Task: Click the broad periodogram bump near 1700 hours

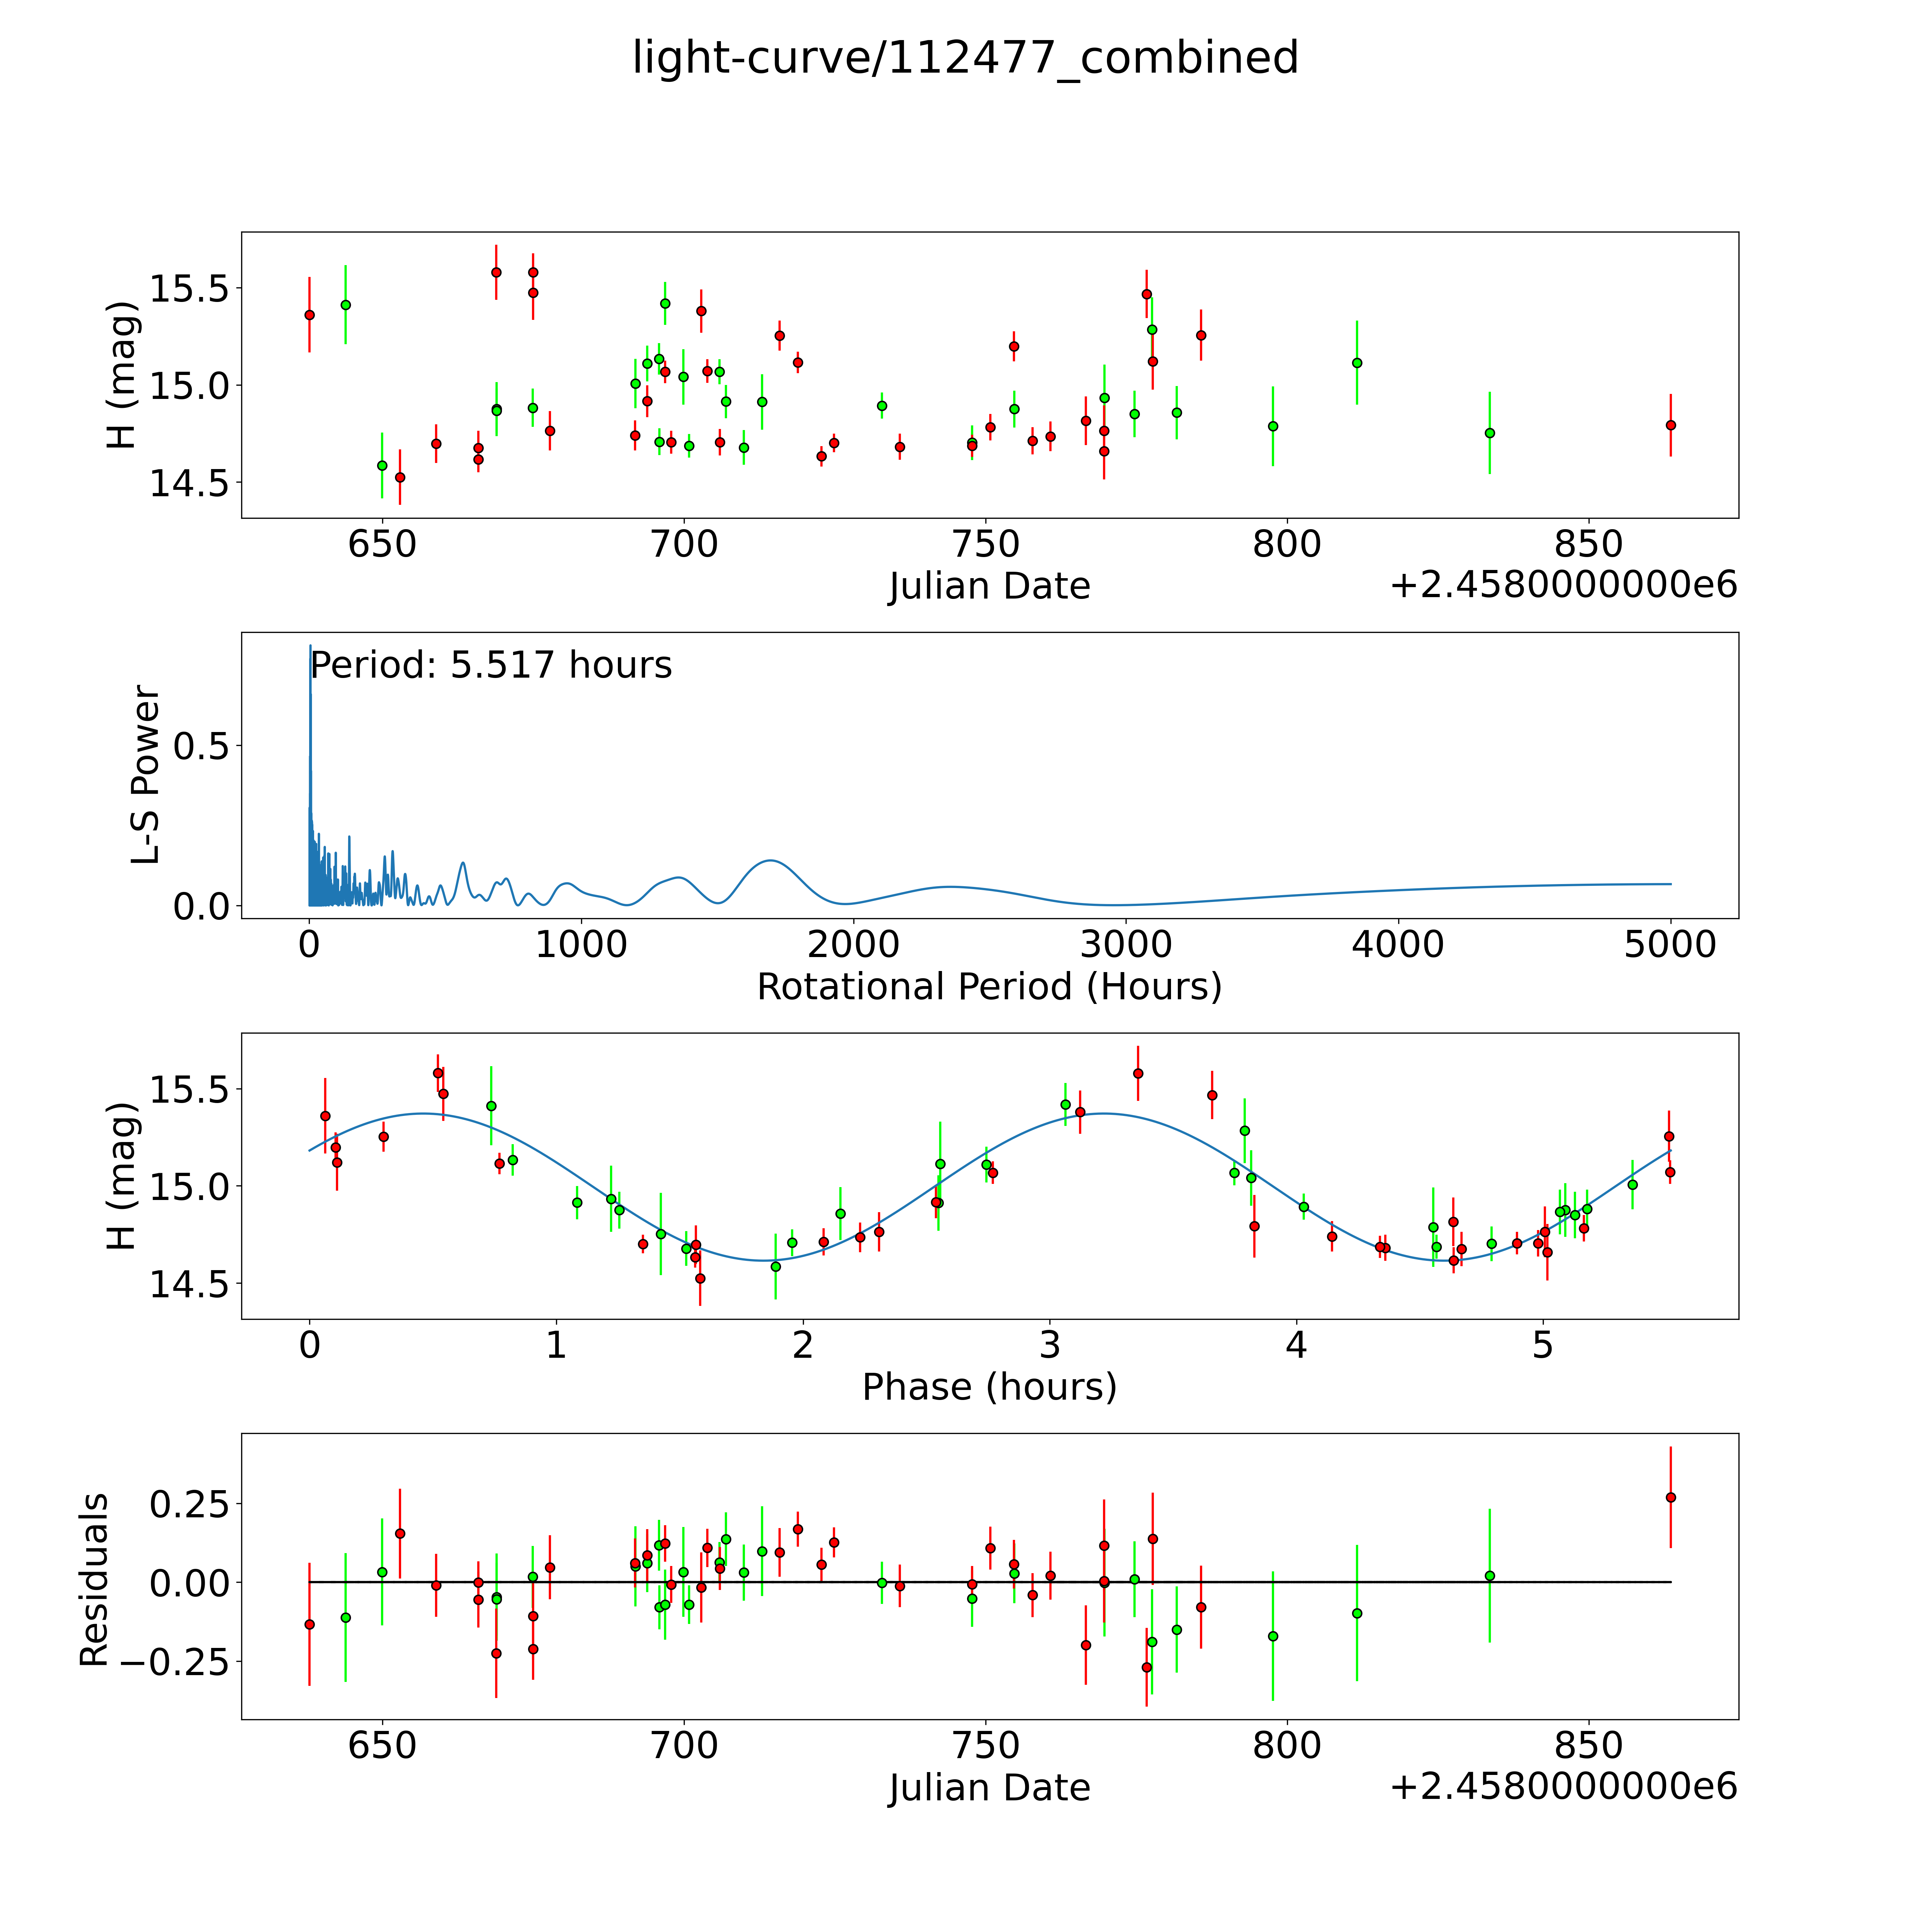Action: coord(770,861)
